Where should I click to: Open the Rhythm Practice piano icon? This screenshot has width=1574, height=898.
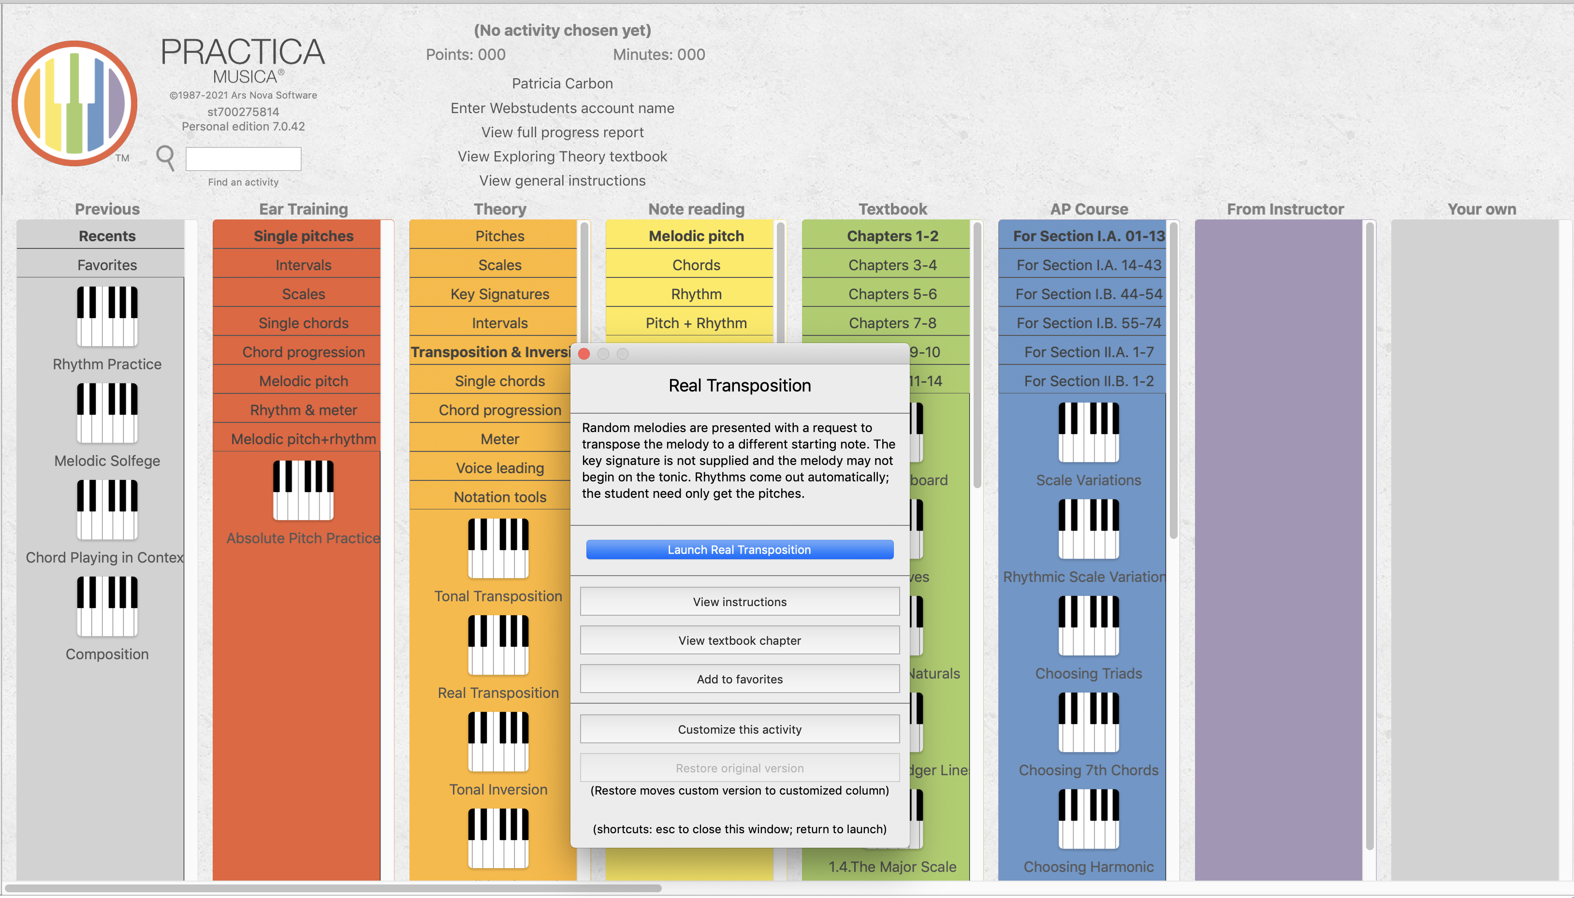click(x=107, y=316)
